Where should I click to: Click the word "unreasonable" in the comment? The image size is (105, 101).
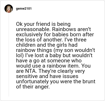pyautogui.click(x=33, y=29)
